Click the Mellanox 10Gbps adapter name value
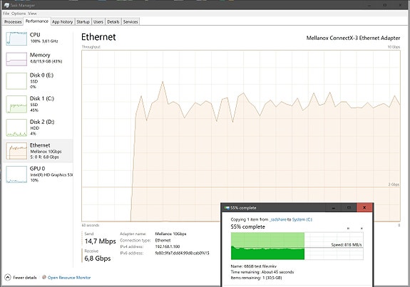Image resolution: width=410 pixels, height=287 pixels. tap(170, 234)
